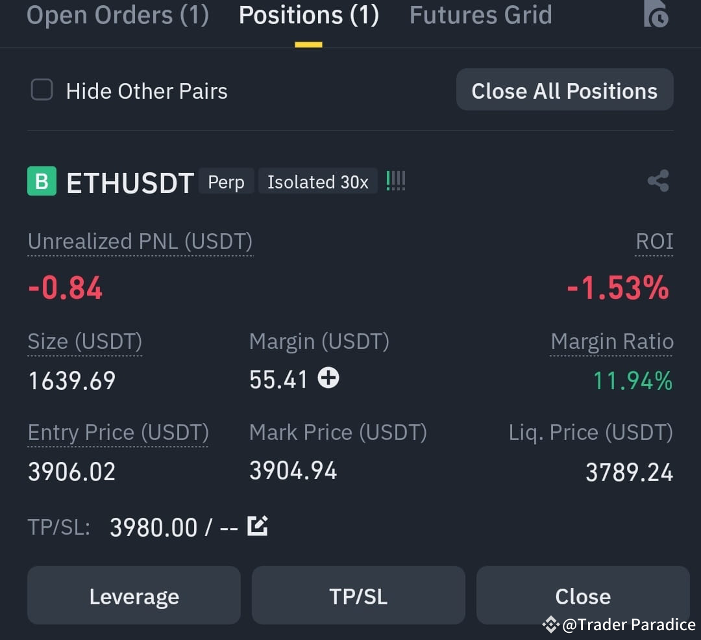
Task: Tap the green B buy badge
Action: [x=42, y=181]
